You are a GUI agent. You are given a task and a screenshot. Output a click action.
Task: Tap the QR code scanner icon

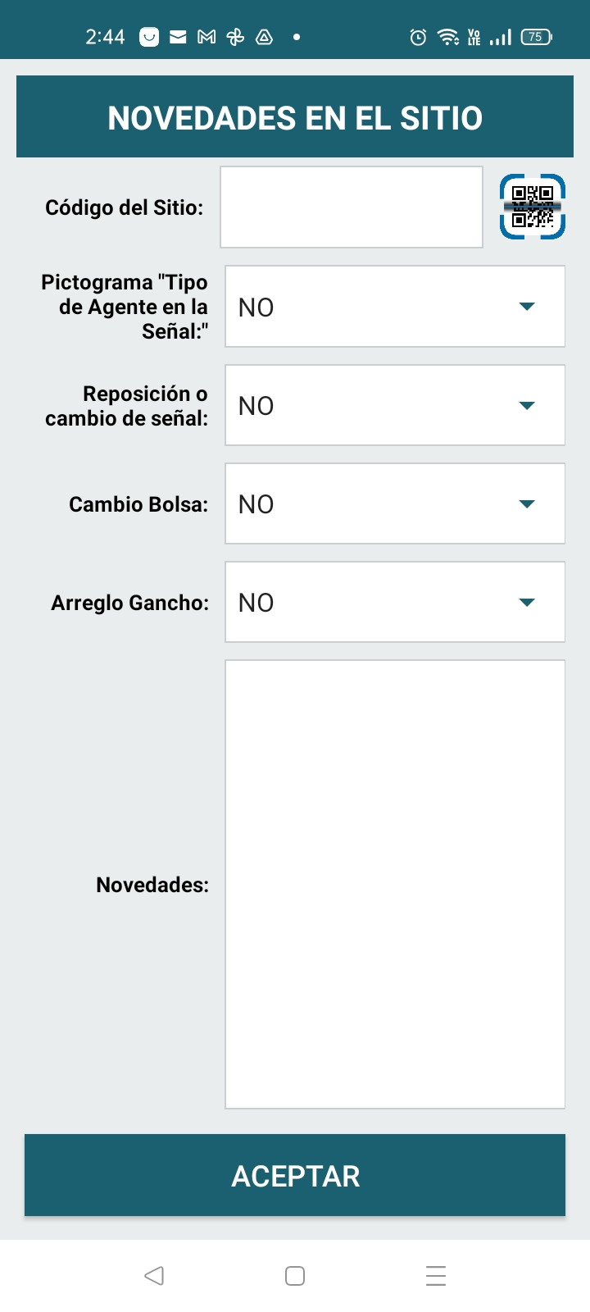[x=533, y=207]
